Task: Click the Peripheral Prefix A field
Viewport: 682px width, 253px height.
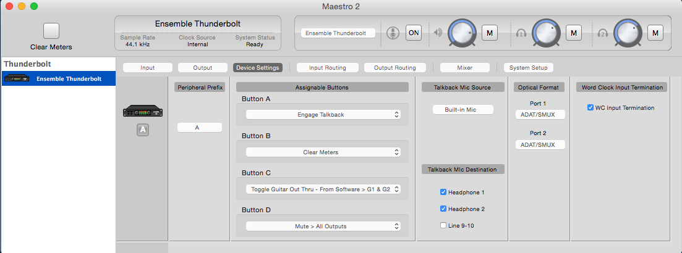Action: click(199, 128)
